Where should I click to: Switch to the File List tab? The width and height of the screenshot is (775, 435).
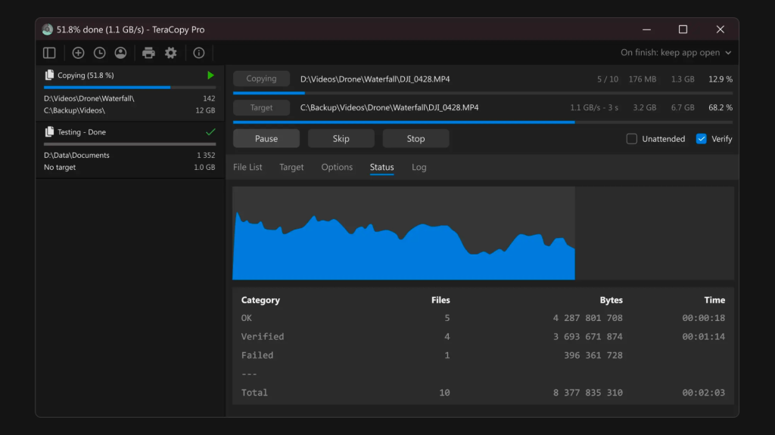point(247,167)
